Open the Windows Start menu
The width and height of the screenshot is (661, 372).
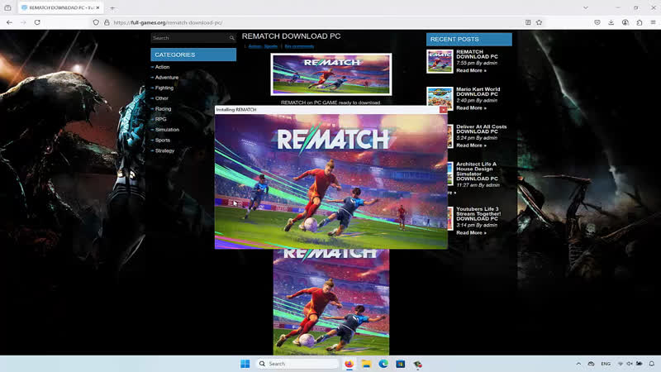pyautogui.click(x=245, y=364)
